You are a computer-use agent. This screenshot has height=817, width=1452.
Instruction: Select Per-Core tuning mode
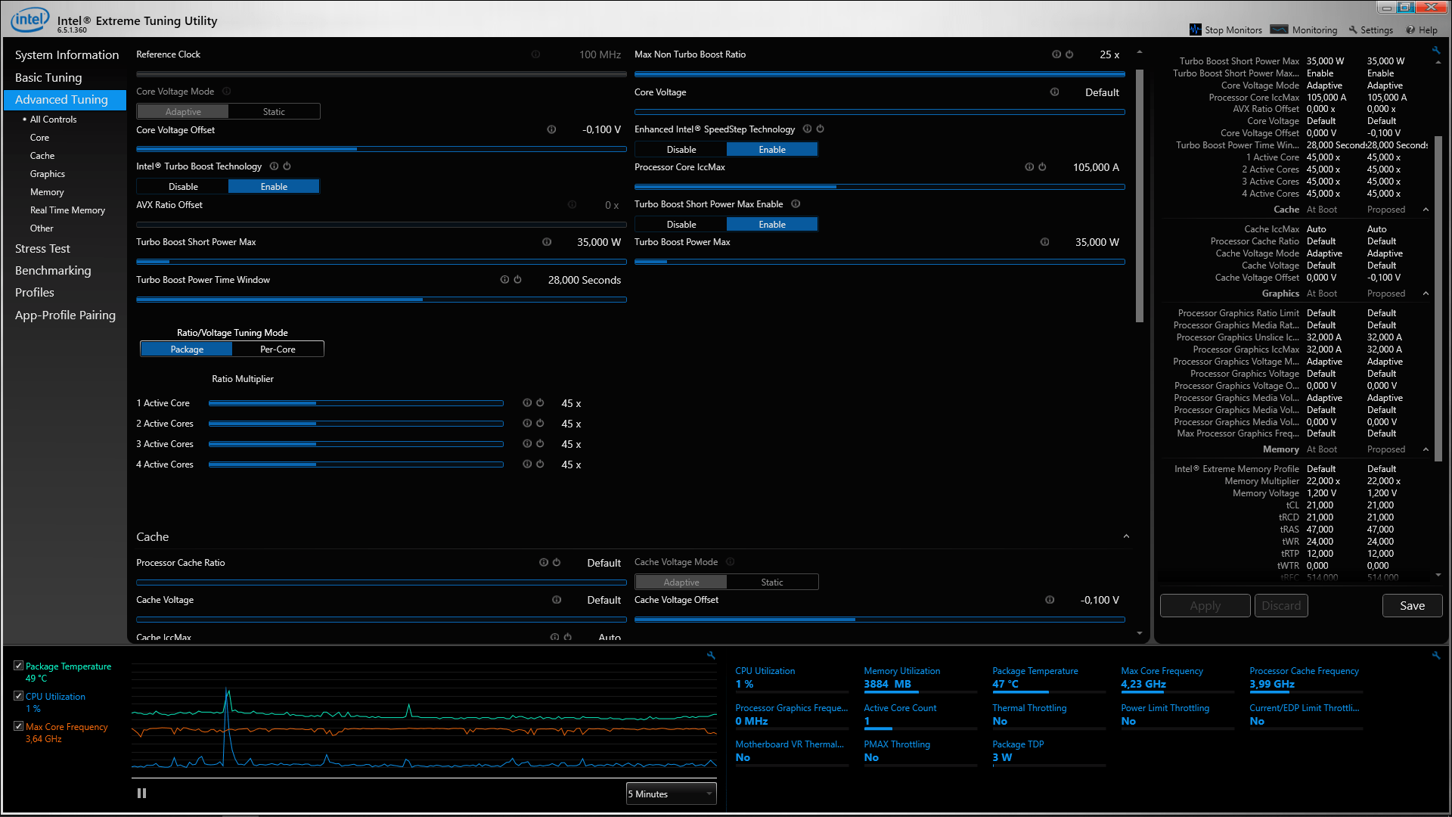[278, 349]
